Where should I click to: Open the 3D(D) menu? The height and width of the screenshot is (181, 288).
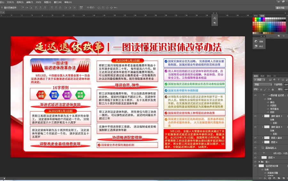coord(38,2)
